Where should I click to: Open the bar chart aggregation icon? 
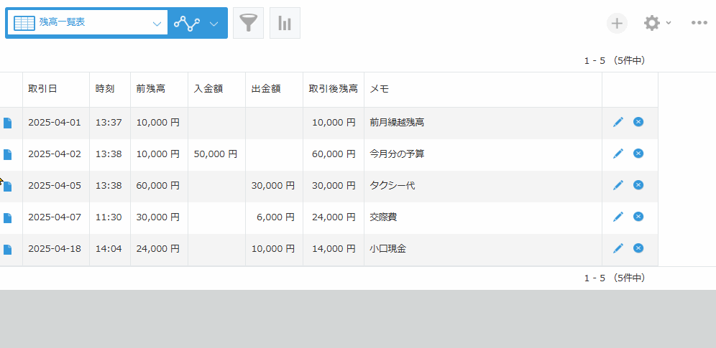coord(285,23)
